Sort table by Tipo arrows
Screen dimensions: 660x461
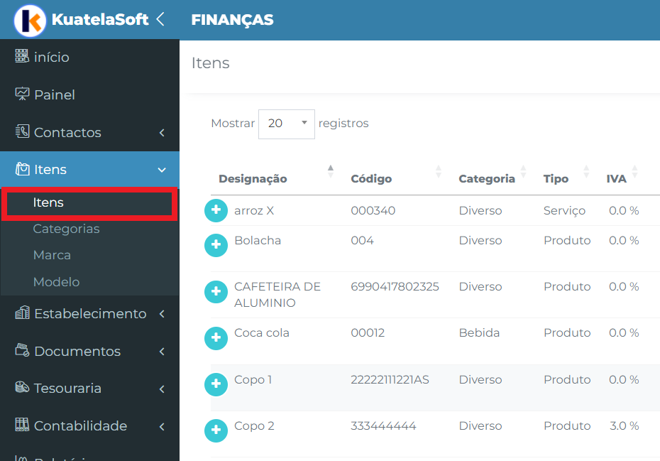586,171
